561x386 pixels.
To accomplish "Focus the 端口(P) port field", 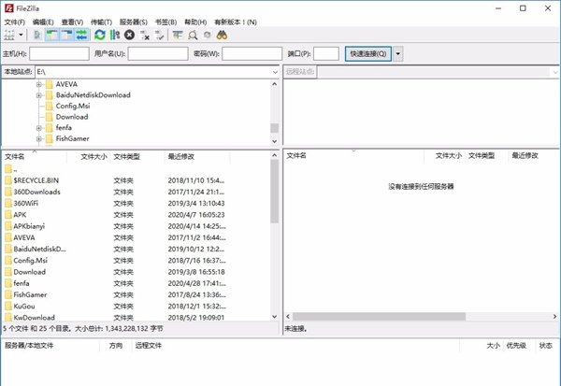I will coord(326,53).
